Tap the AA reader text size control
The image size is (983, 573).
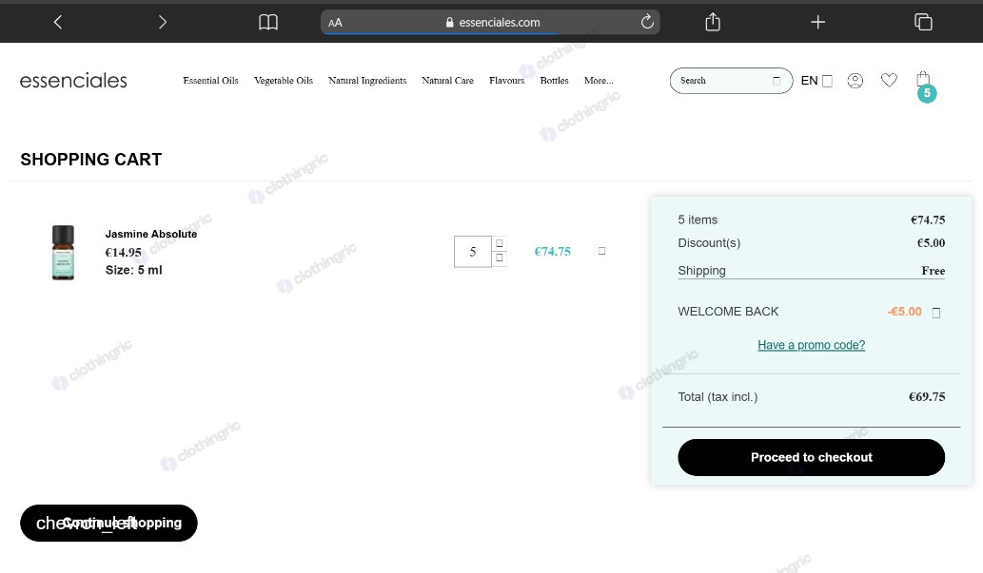335,23
